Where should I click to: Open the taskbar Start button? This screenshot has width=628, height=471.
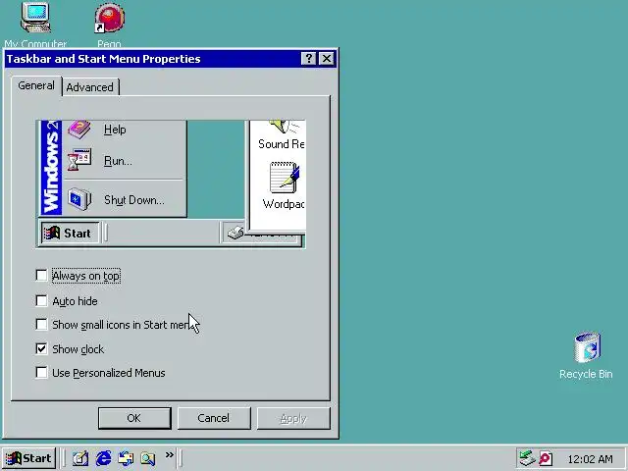[x=28, y=458]
